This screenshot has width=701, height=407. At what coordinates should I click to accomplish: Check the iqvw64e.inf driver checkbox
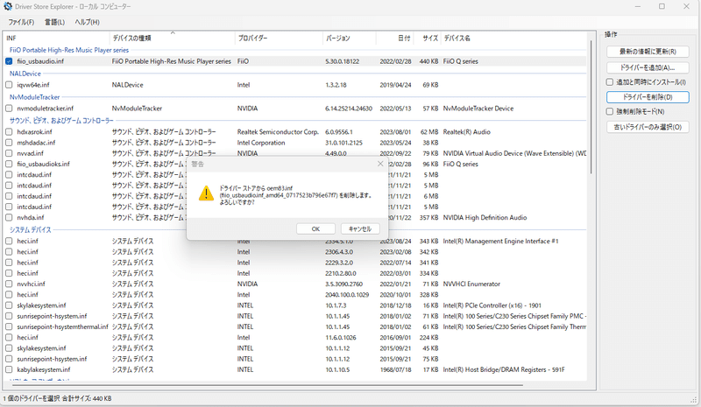tap(9, 85)
